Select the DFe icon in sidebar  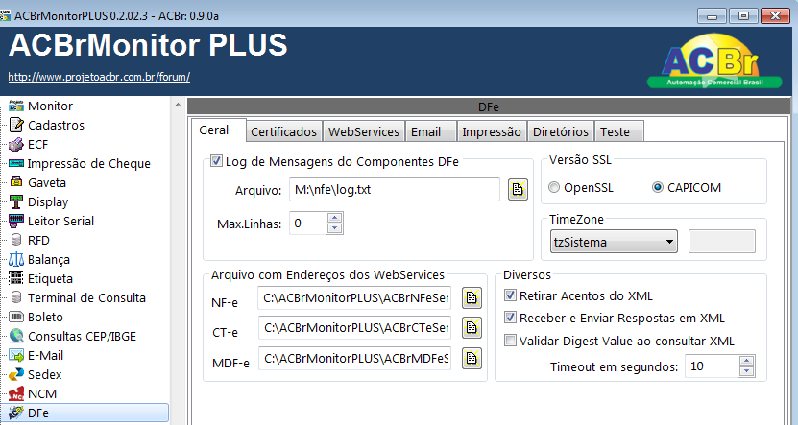(x=16, y=413)
